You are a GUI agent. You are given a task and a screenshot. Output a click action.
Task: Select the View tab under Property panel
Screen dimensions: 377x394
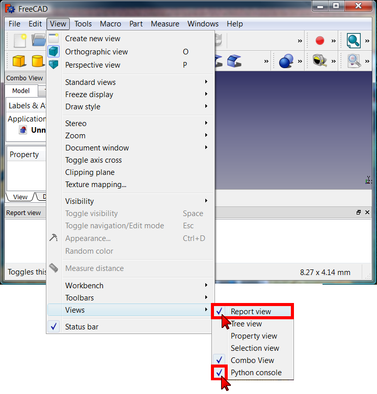click(20, 197)
